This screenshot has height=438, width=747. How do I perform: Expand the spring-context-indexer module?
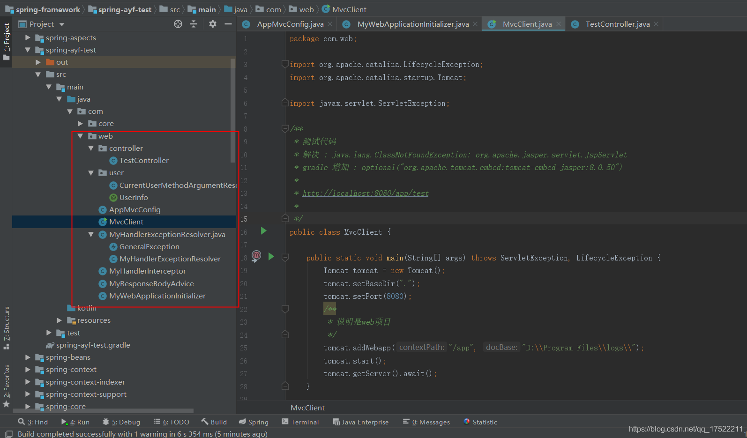(28, 382)
